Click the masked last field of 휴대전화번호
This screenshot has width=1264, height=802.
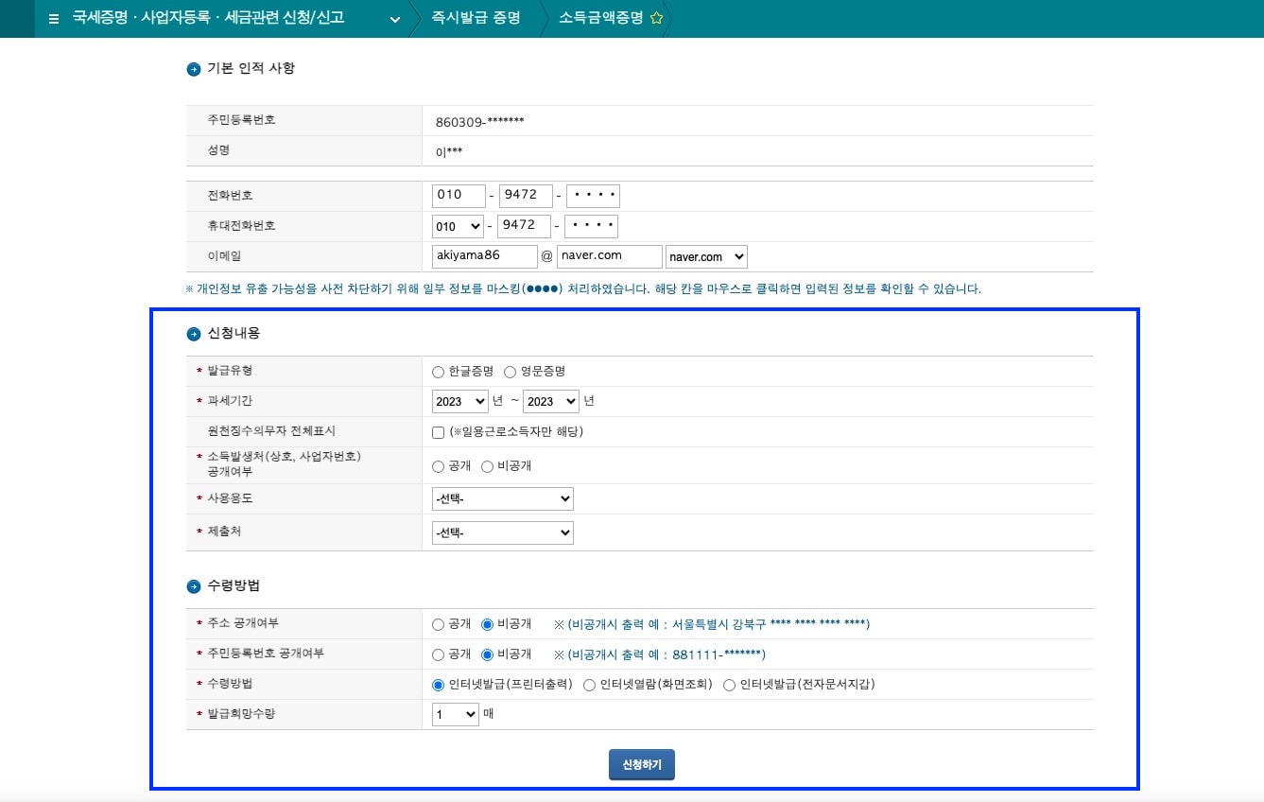pyautogui.click(x=591, y=226)
